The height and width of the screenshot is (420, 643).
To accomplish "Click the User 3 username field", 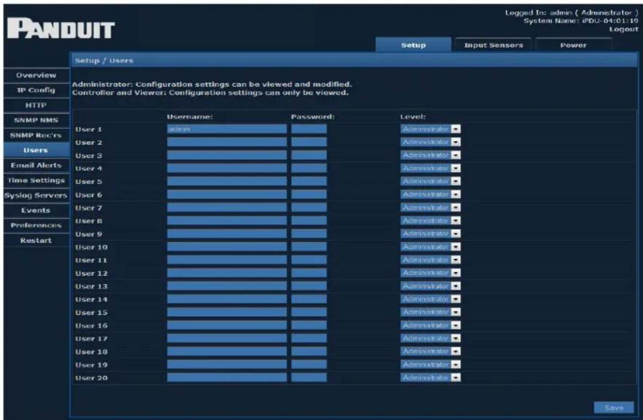I will tap(227, 155).
